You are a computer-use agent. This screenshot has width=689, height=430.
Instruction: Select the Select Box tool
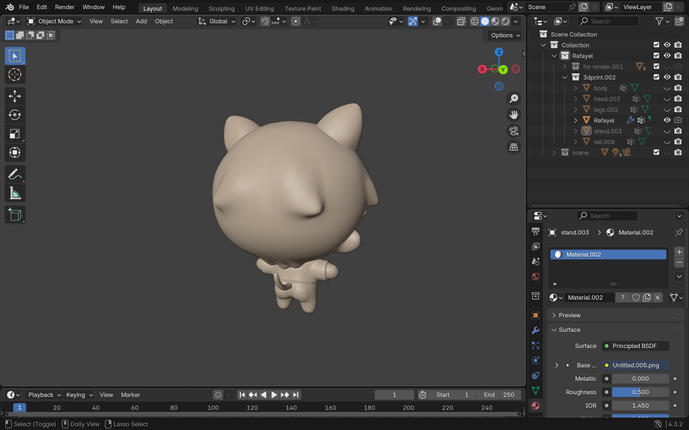pos(15,56)
